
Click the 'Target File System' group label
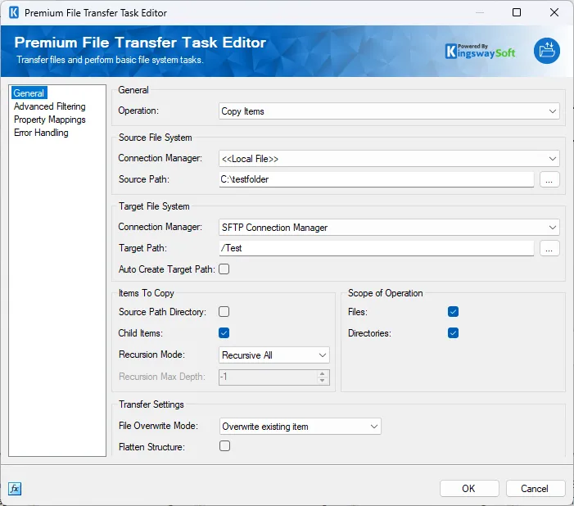pyautogui.click(x=154, y=206)
